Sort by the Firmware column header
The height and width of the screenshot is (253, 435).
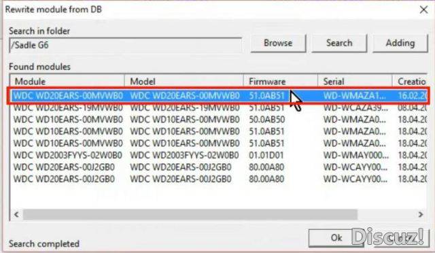pos(281,82)
